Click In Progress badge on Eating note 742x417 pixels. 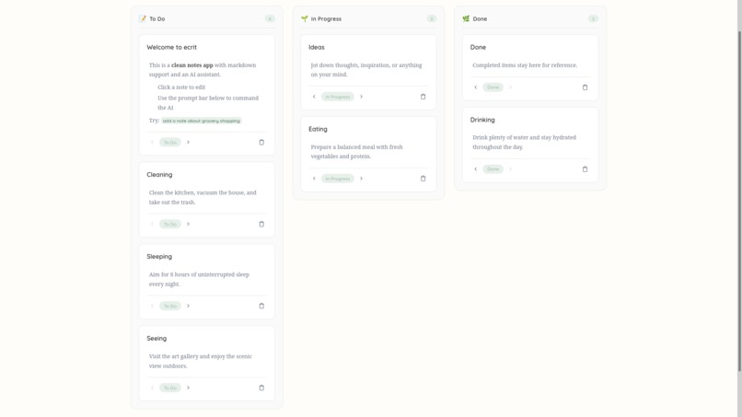338,179
